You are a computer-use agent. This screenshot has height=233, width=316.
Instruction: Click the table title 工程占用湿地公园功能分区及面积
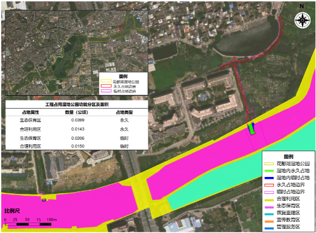[x=77, y=105]
